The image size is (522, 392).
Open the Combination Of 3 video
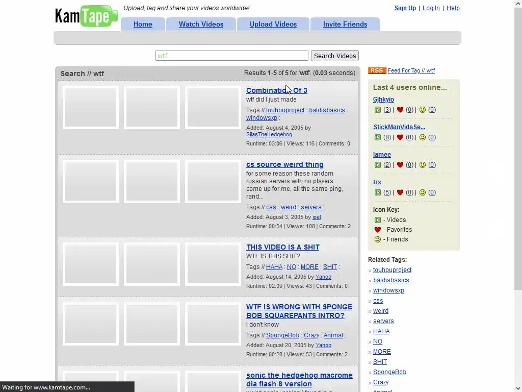pyautogui.click(x=277, y=90)
